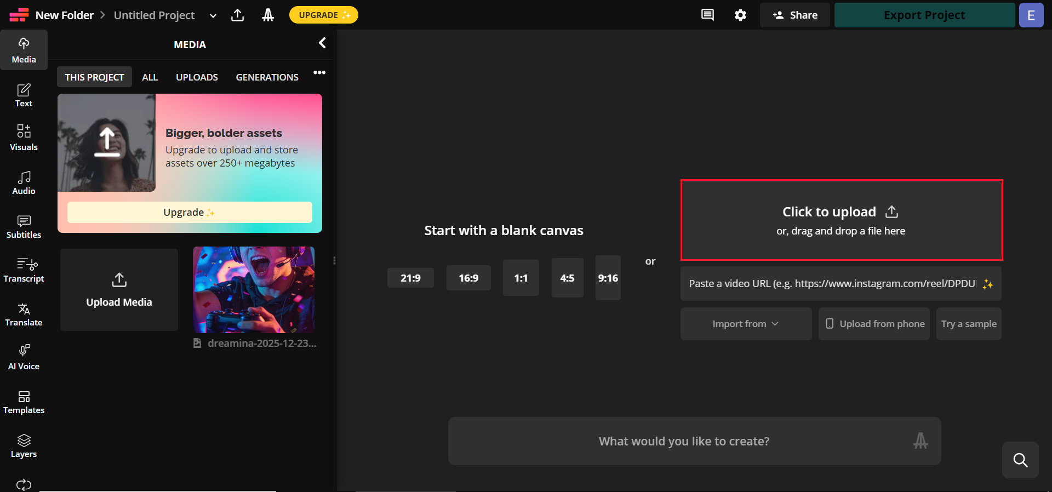
Task: Open the Audio panel
Action: [x=24, y=182]
